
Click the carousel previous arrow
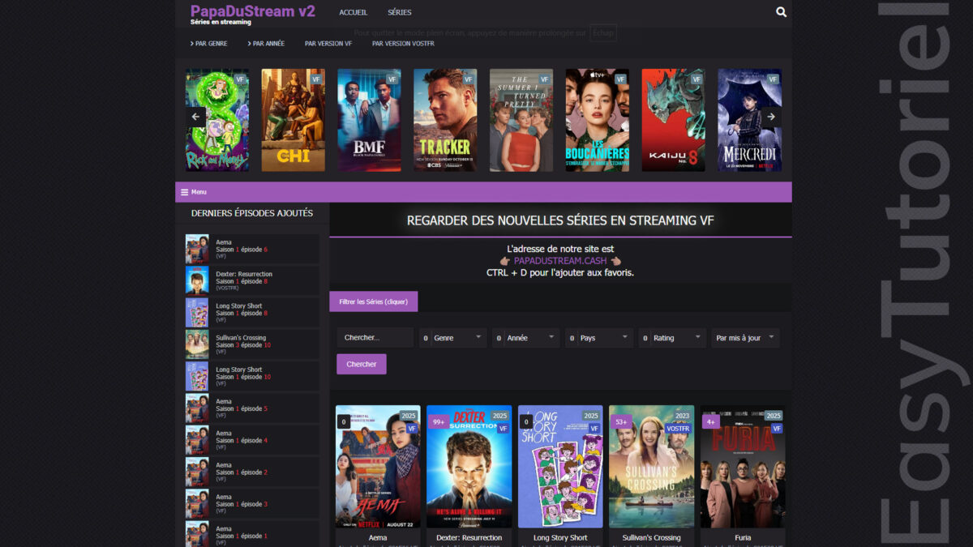click(x=195, y=117)
